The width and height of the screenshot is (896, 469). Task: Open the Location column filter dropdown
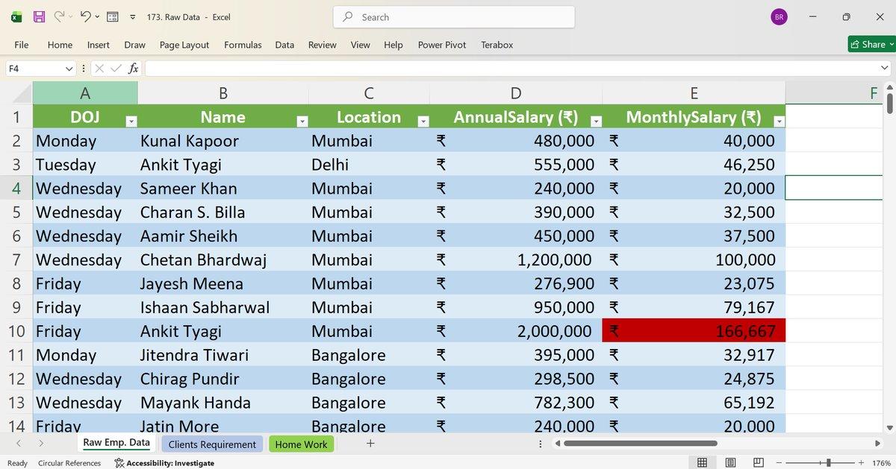click(423, 121)
